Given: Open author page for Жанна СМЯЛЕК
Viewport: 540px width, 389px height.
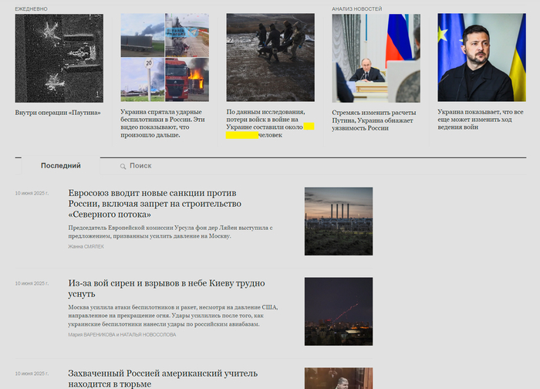Looking at the screenshot, I should pyautogui.click(x=86, y=247).
